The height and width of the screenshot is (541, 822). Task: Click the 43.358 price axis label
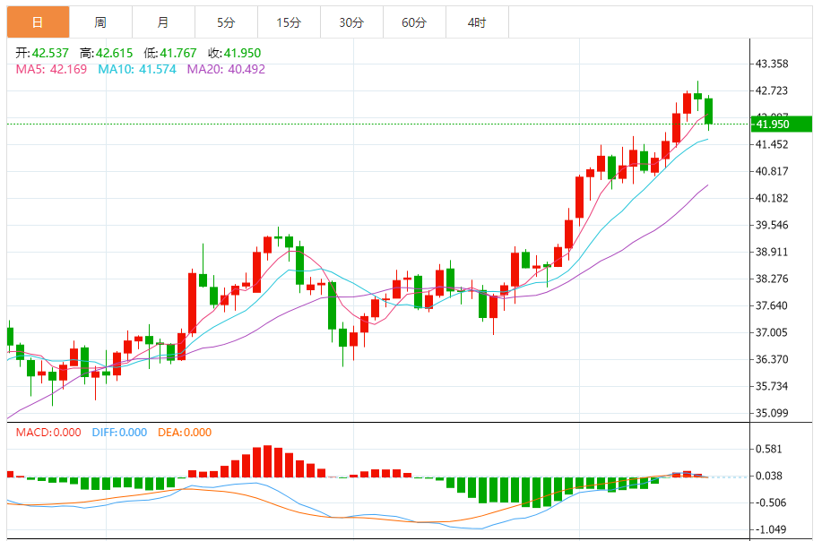(772, 64)
